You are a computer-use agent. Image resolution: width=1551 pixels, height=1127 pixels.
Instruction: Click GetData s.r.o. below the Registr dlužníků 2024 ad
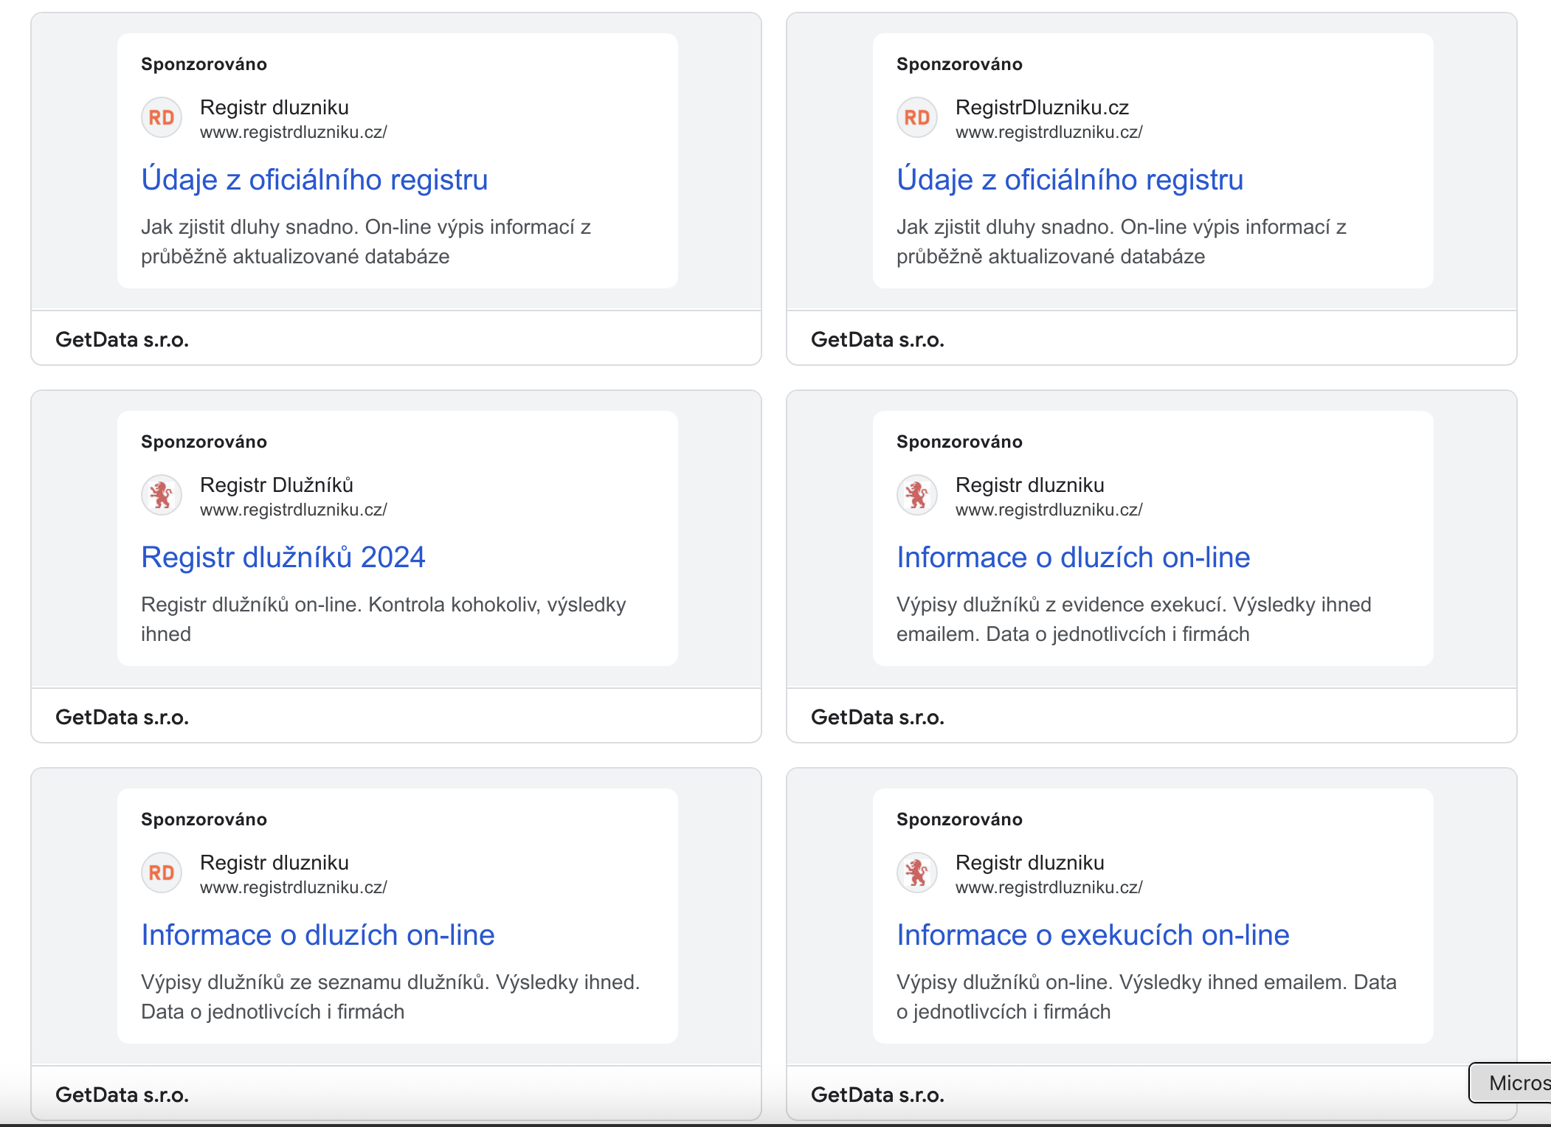[122, 717]
